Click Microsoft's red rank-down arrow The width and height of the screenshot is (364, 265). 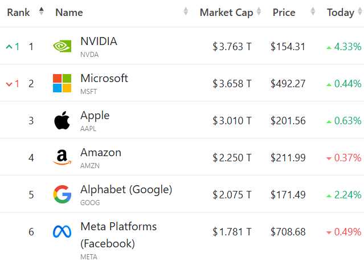point(9,84)
